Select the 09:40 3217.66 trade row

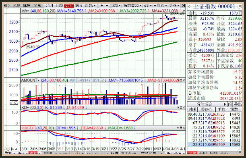click(x=214, y=114)
